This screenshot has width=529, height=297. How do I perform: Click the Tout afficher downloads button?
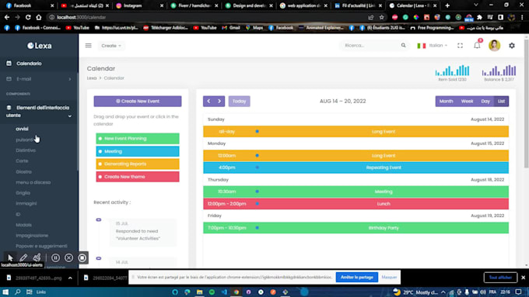coord(500,278)
